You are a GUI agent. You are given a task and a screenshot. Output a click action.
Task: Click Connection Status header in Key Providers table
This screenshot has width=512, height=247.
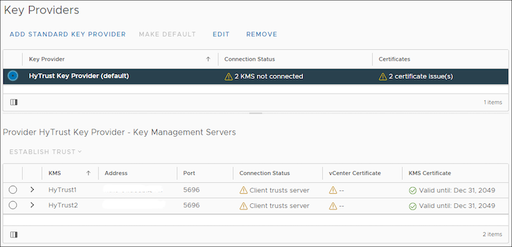point(249,59)
